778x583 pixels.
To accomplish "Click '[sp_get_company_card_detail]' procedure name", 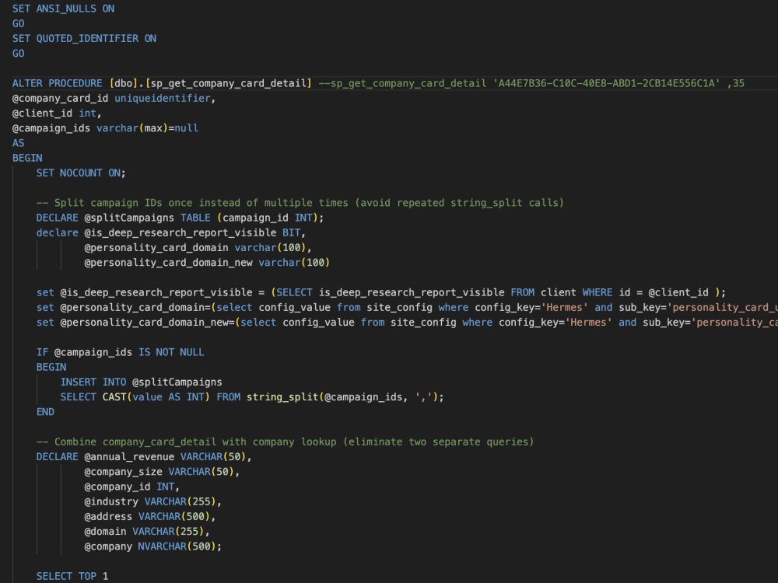I will [x=229, y=83].
